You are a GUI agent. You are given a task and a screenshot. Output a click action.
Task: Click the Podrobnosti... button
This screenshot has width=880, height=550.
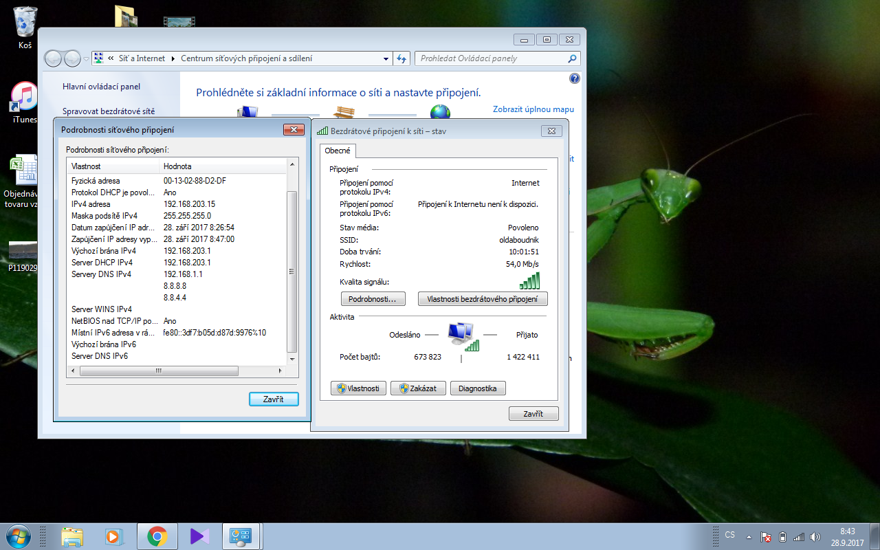click(373, 299)
